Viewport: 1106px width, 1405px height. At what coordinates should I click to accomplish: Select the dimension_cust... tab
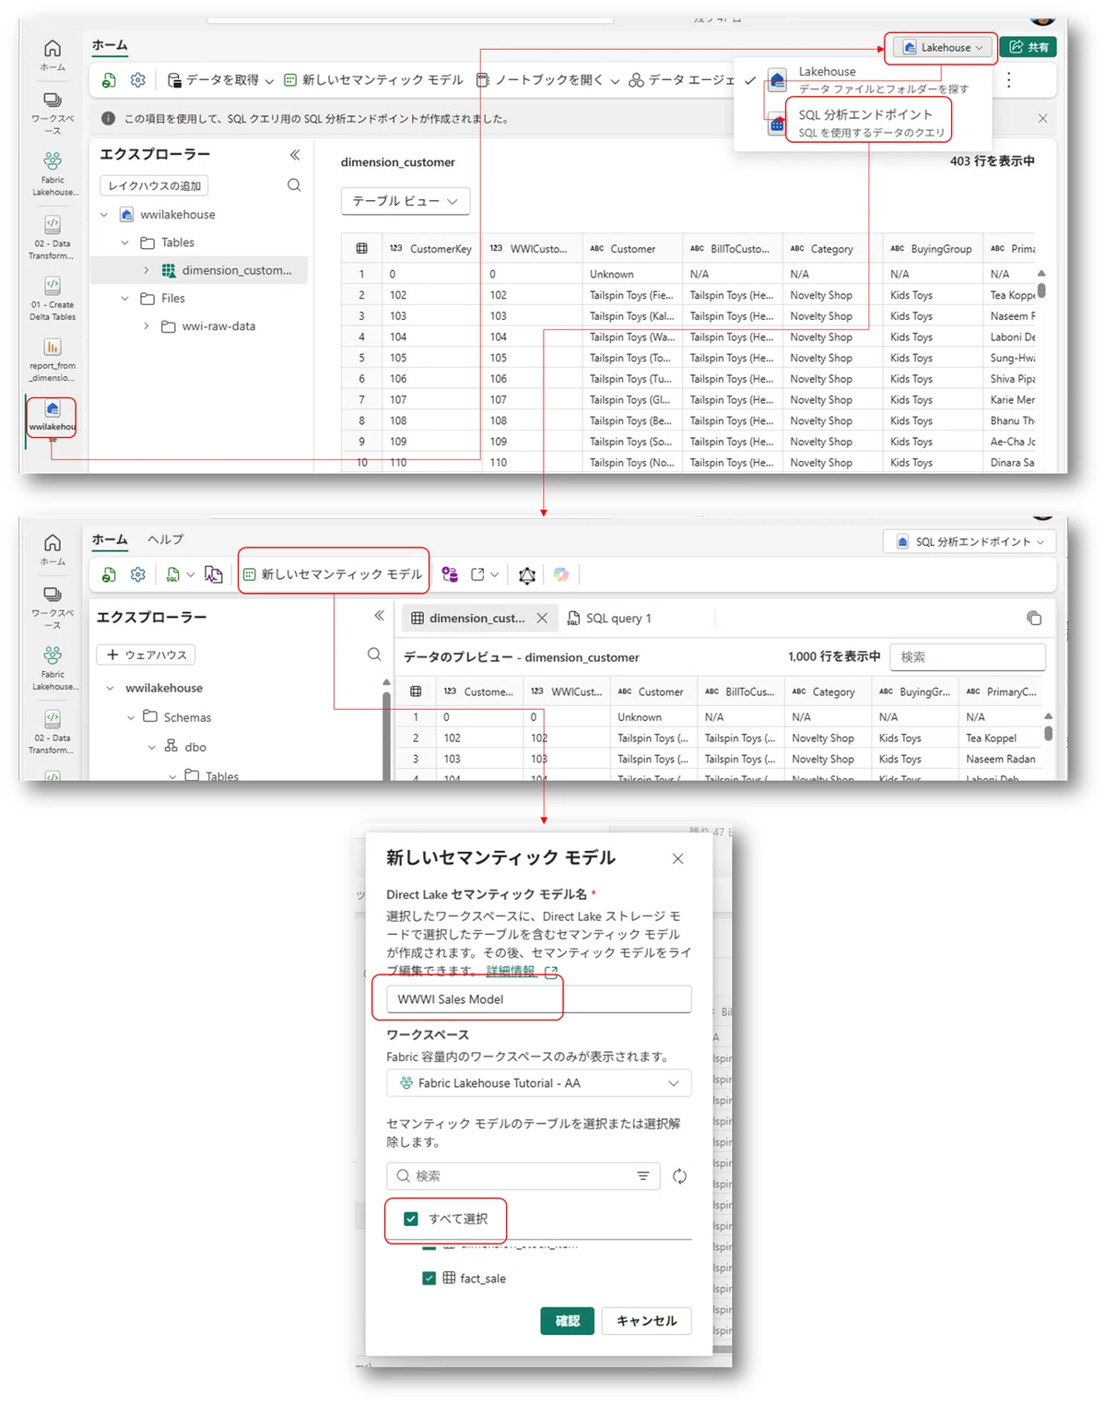pyautogui.click(x=468, y=618)
